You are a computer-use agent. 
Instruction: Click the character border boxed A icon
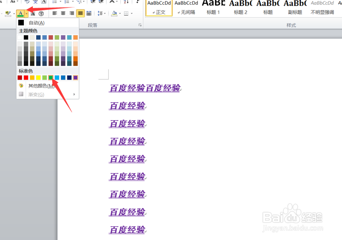point(44,1)
